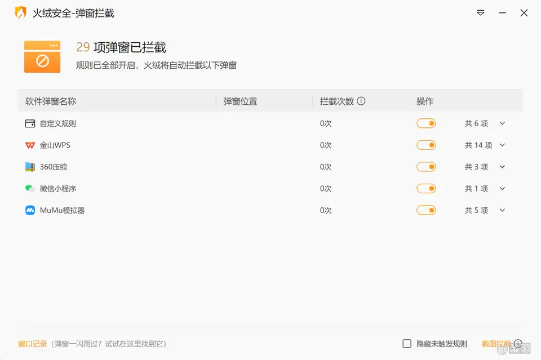Click the info icon beside 拦截次数
Screen dimensions: 541x360
[x=361, y=101]
